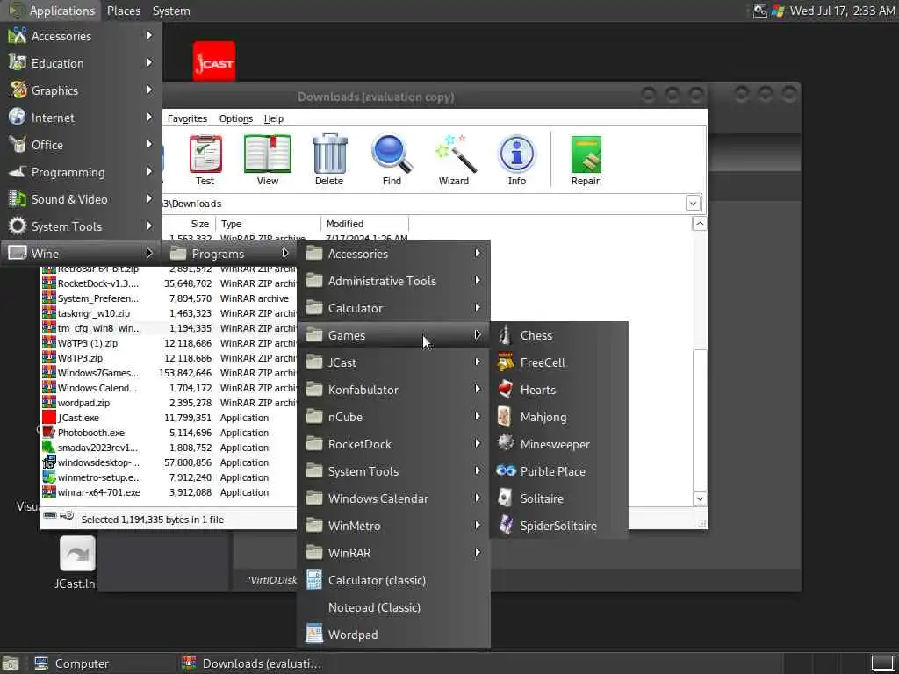
Task: Expand the Office applications category
Action: coord(81,145)
